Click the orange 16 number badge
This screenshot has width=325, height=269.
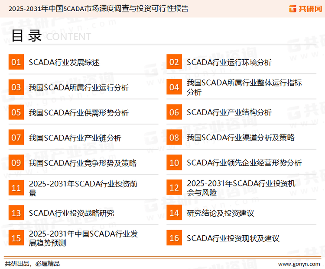tap(174, 238)
